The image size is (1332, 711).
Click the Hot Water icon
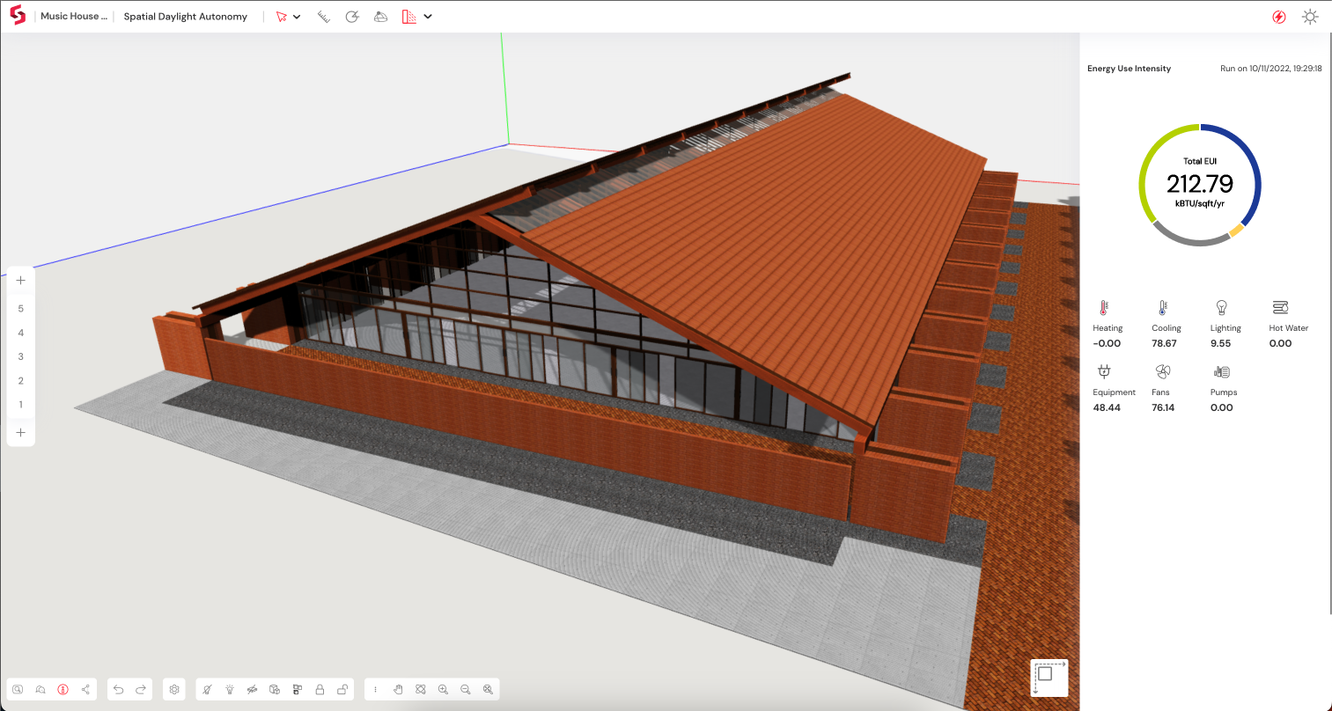point(1280,307)
